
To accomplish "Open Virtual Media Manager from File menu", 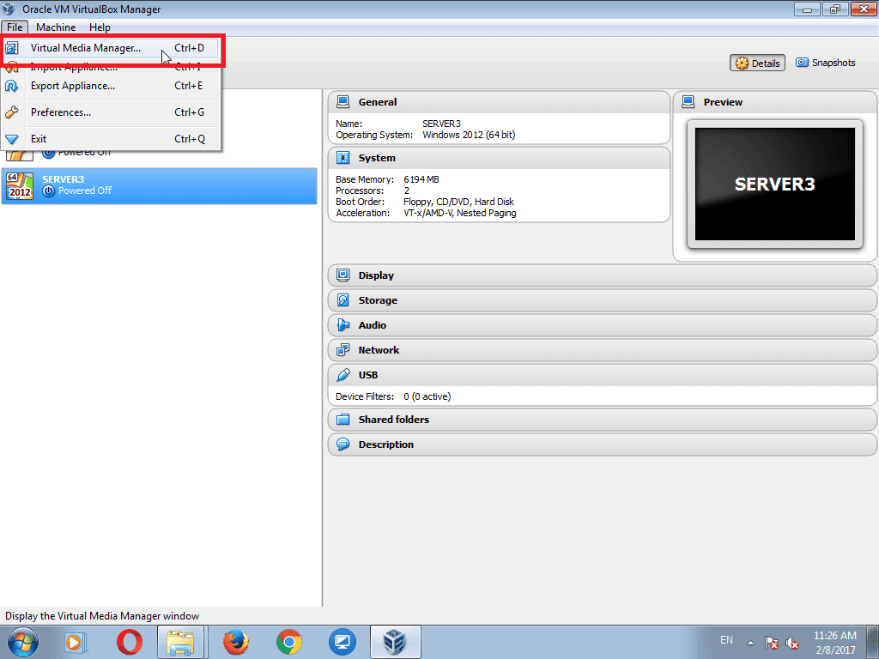I will tap(111, 48).
